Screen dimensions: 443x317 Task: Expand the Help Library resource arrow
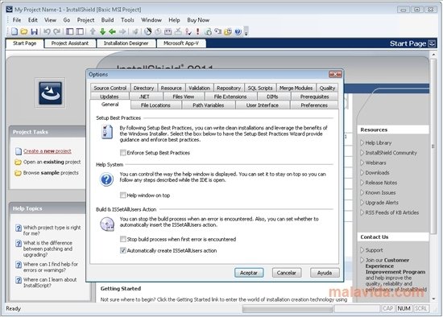pyautogui.click(x=362, y=143)
